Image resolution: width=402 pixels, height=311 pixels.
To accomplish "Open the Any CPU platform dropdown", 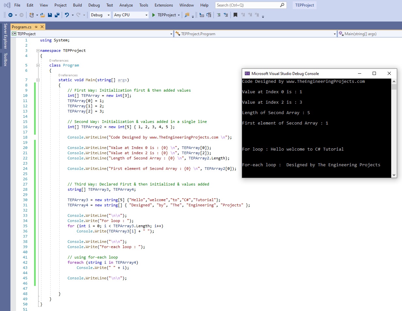I will click(x=131, y=15).
